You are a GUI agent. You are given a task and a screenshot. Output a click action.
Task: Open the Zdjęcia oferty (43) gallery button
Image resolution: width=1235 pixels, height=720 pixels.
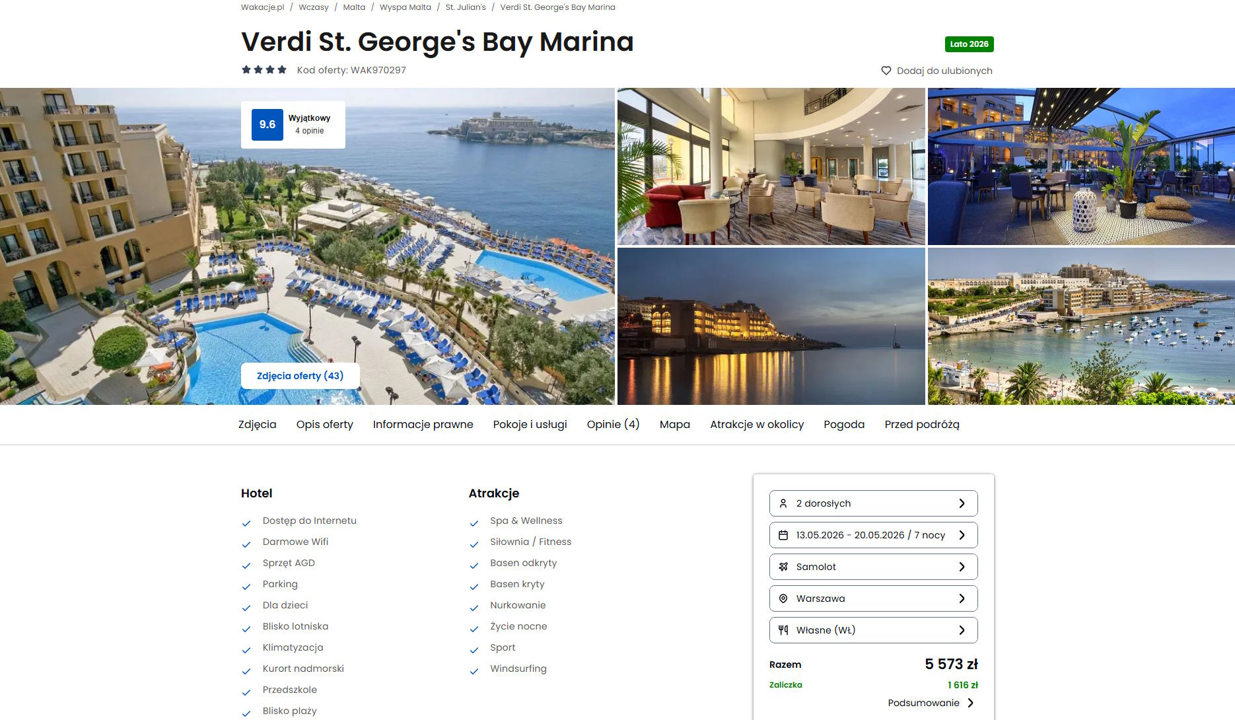click(x=300, y=376)
